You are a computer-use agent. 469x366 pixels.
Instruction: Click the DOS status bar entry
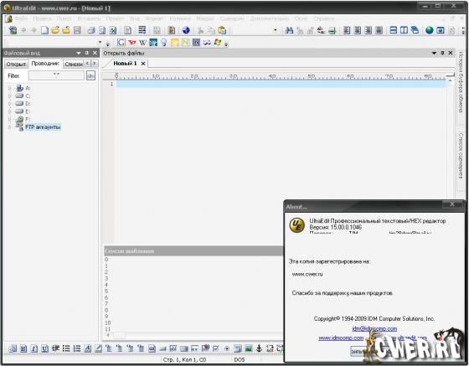point(240,360)
